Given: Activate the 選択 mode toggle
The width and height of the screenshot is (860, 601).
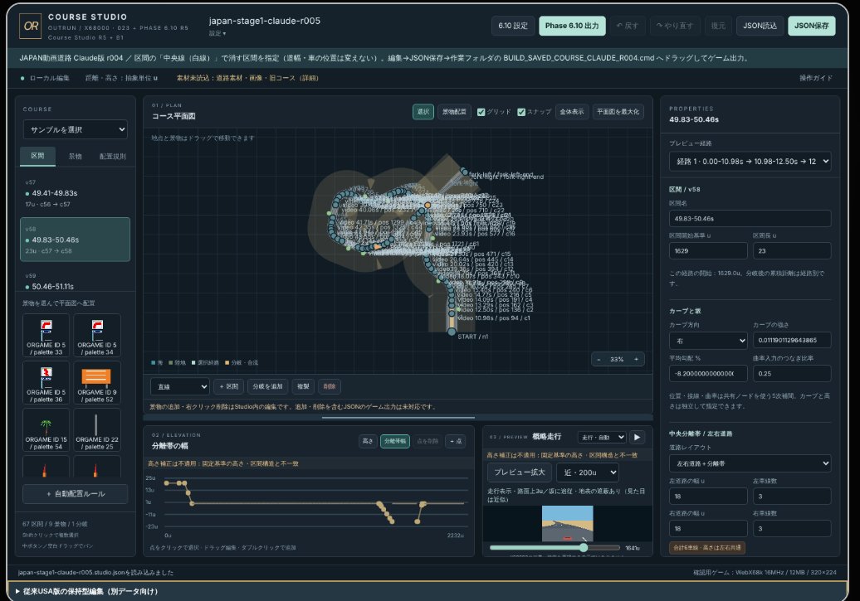Looking at the screenshot, I should click(x=423, y=112).
